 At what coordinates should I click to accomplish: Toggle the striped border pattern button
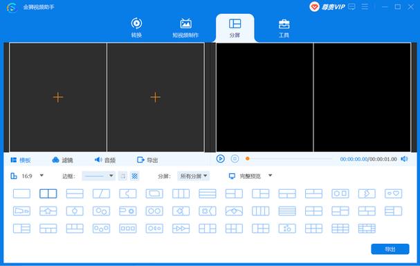(x=135, y=176)
